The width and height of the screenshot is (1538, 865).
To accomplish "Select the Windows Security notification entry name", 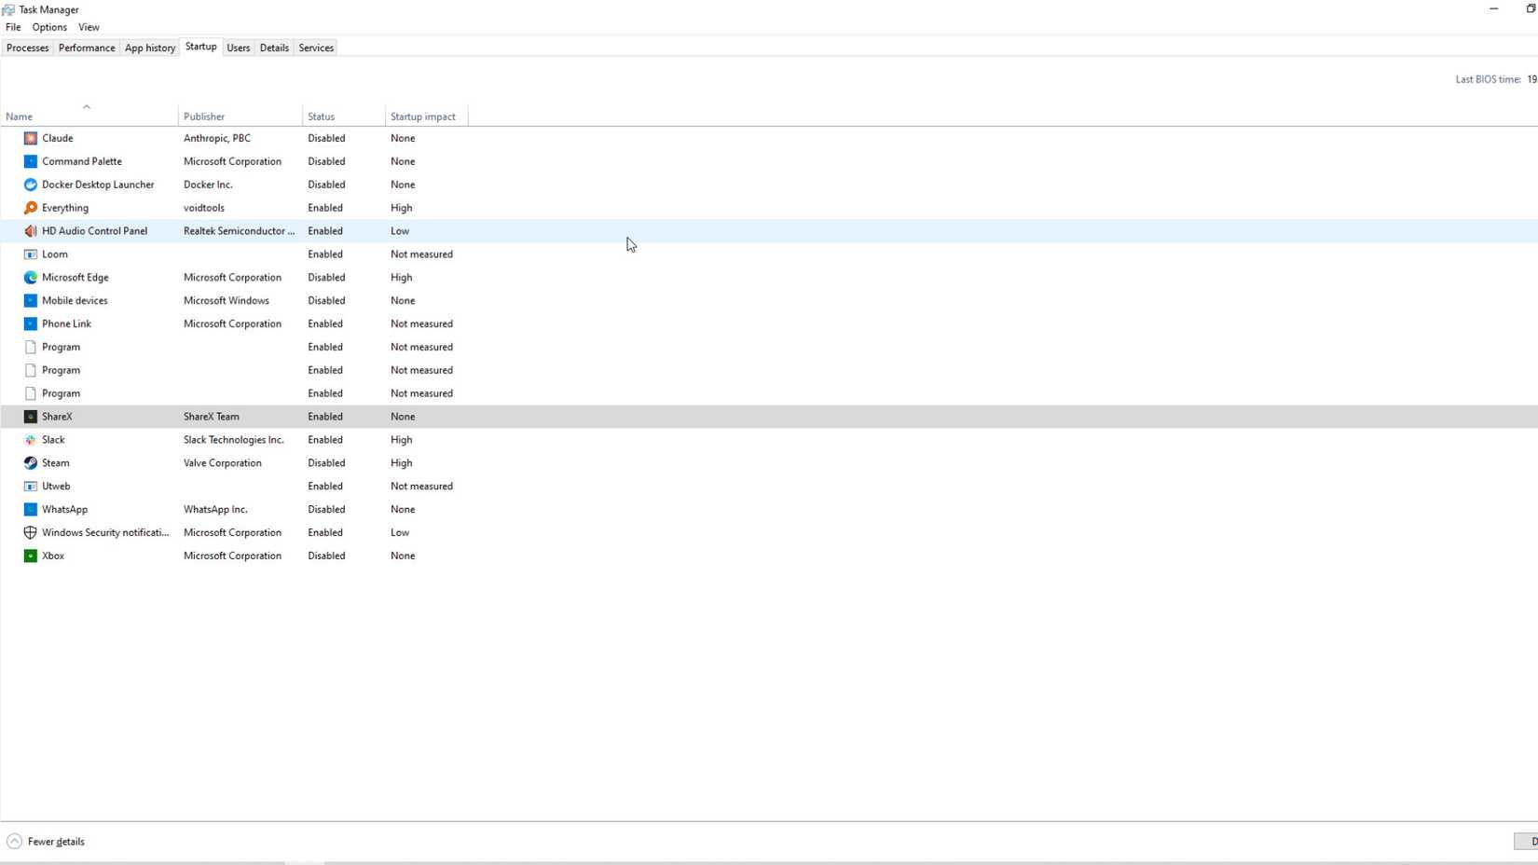I will click(105, 533).
